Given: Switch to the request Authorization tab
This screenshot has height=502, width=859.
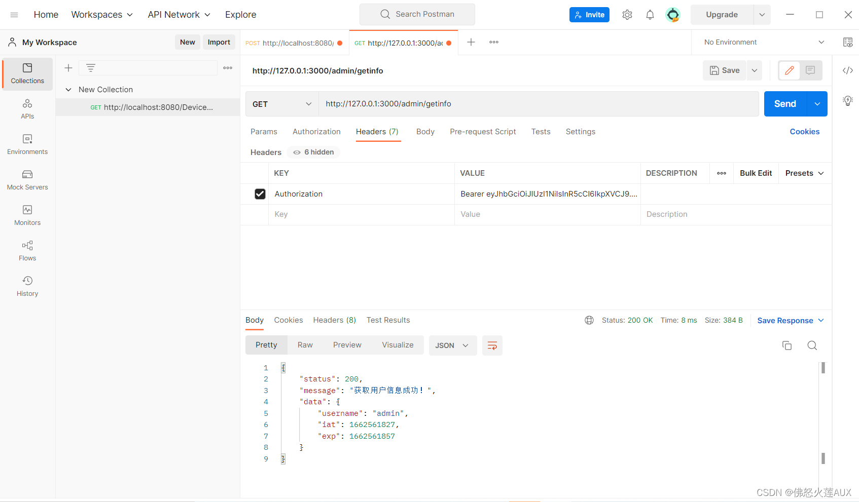Looking at the screenshot, I should pyautogui.click(x=316, y=132).
